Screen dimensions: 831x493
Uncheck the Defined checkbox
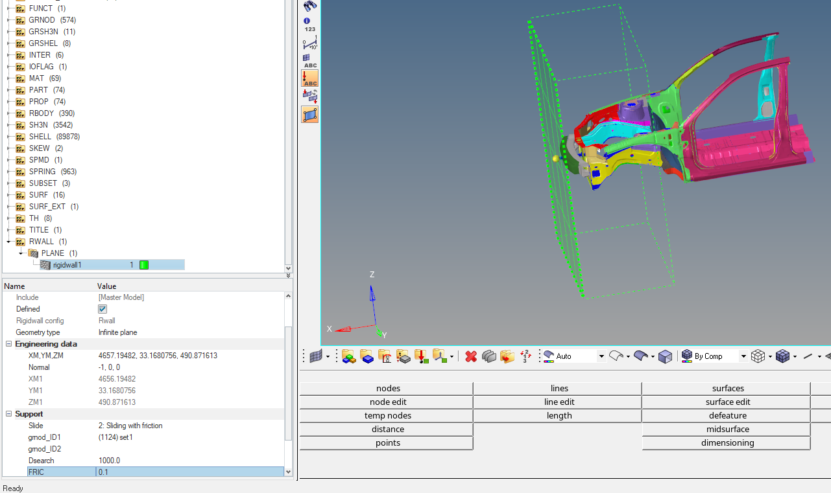click(x=102, y=309)
